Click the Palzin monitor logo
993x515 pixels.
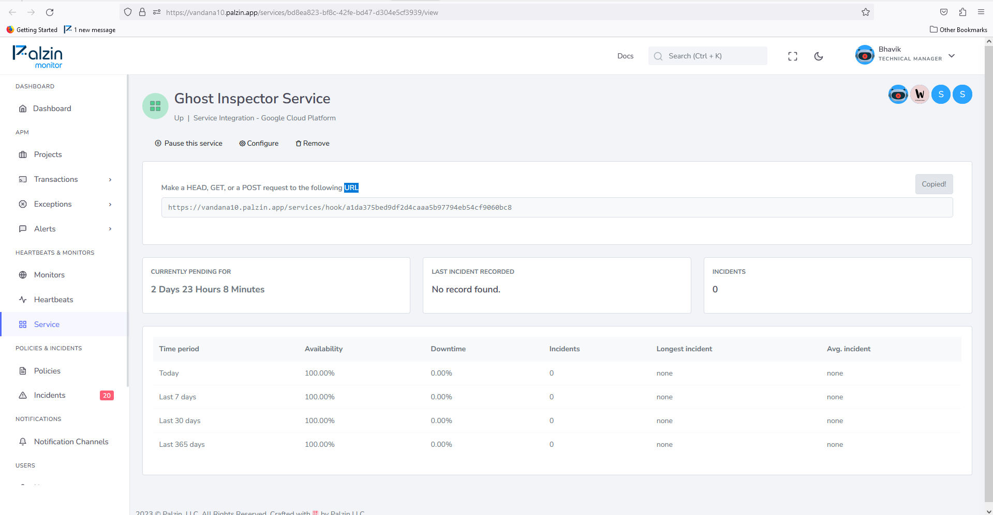(x=38, y=56)
